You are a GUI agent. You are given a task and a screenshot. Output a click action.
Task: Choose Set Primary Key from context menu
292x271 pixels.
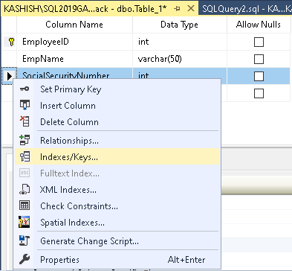click(117, 89)
